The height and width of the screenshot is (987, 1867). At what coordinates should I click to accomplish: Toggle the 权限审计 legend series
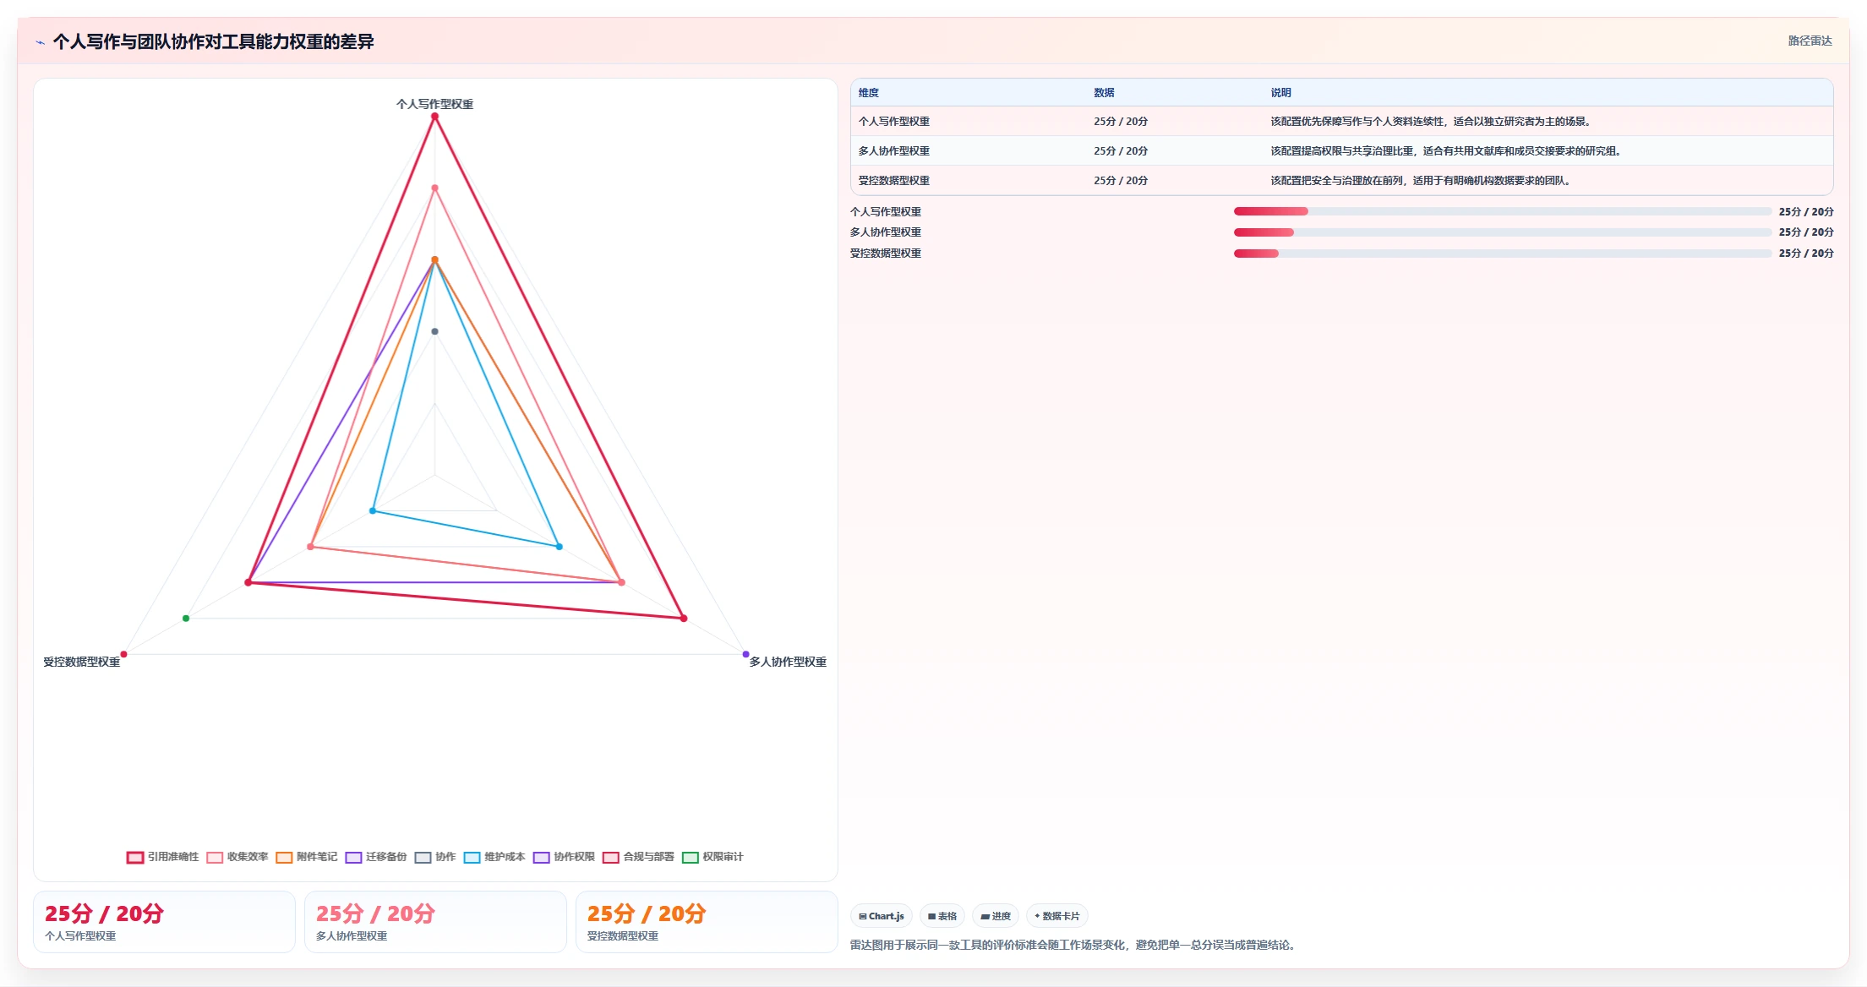[712, 857]
